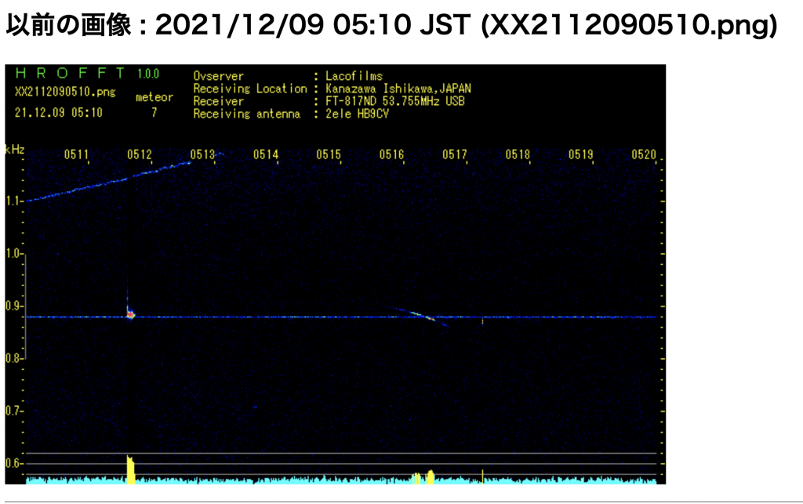Click the 0.7 kHz frequency axis label
The height and width of the screenshot is (504, 803).
point(13,411)
